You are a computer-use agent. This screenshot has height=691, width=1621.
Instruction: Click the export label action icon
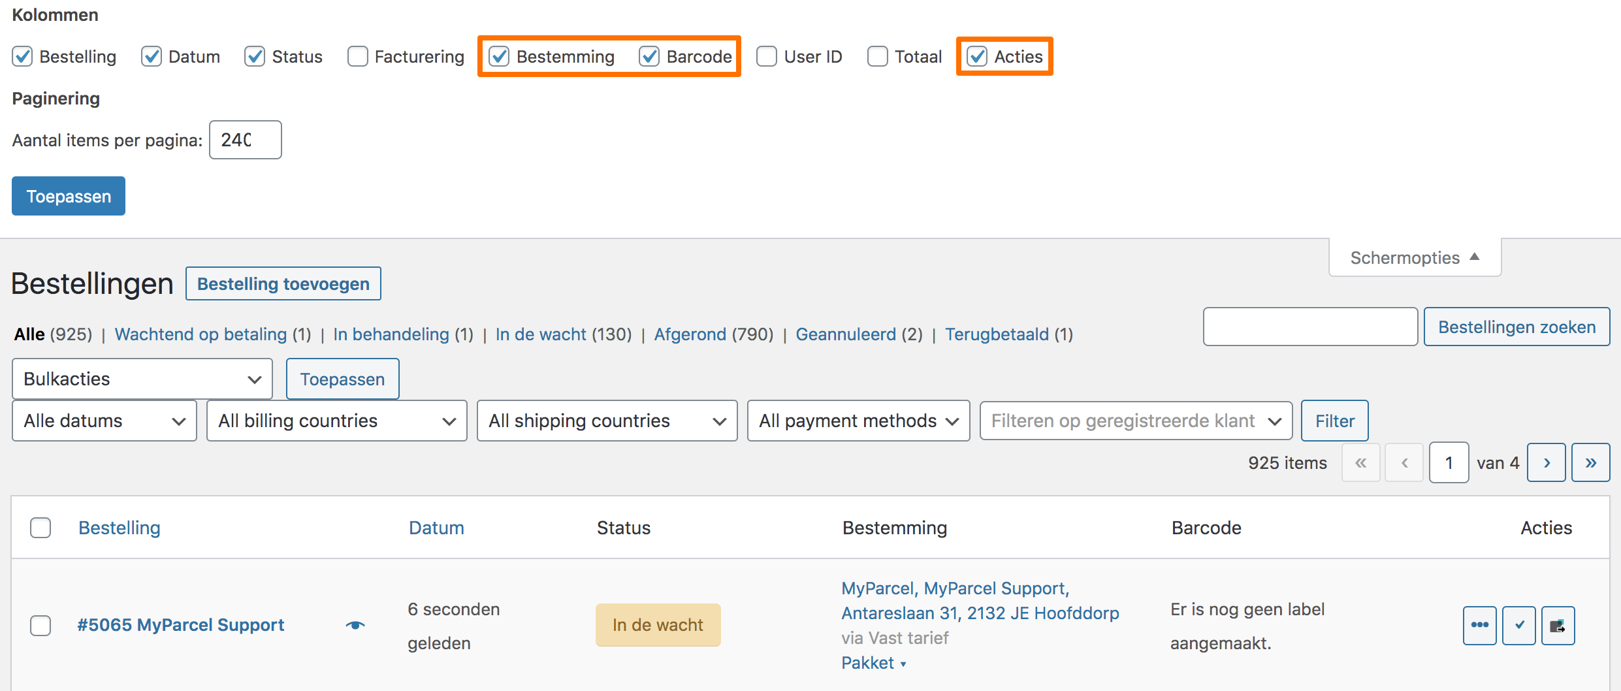(x=1558, y=625)
